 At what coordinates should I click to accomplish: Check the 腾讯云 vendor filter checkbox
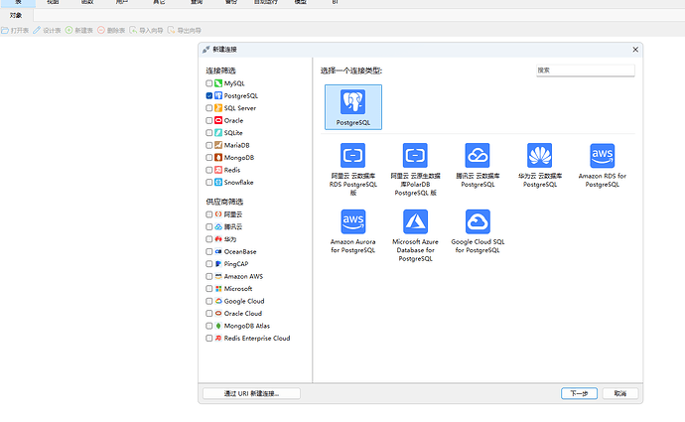pyautogui.click(x=208, y=226)
